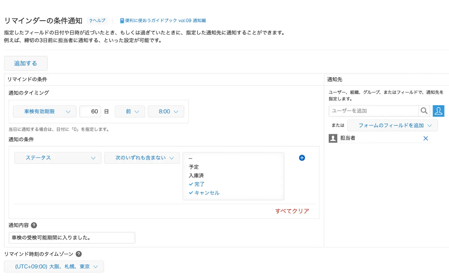This screenshot has width=449, height=280.
Task: Open the 前 before/after dropdown
Action: click(130, 111)
